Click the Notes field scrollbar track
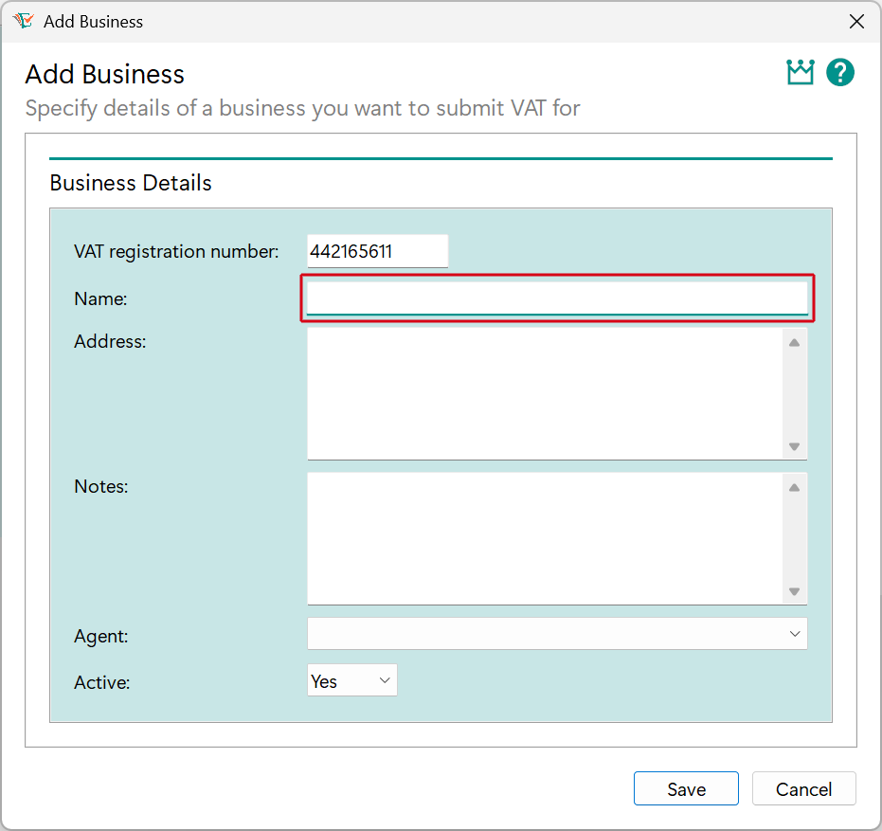This screenshot has height=831, width=882. coord(795,538)
